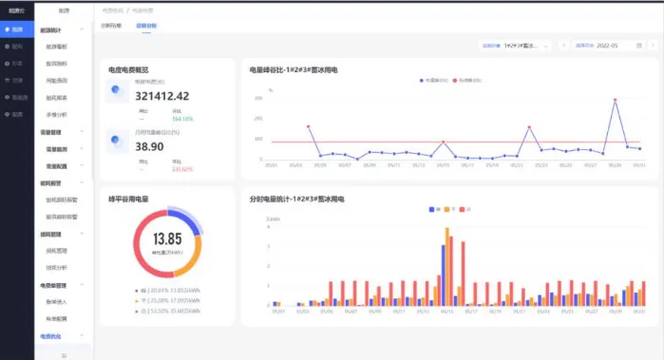Collapse the 能耗报警 menu group chevron
Viewport: 664px width, 360px height.
(x=82, y=183)
